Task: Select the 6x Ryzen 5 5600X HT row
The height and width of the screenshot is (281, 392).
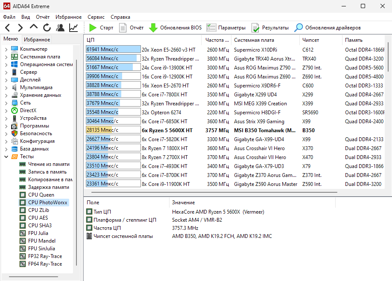Action: (234, 130)
